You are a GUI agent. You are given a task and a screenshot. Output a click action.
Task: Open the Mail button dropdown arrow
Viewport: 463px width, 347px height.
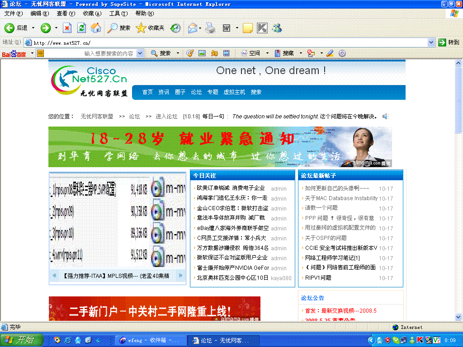pyautogui.click(x=200, y=28)
